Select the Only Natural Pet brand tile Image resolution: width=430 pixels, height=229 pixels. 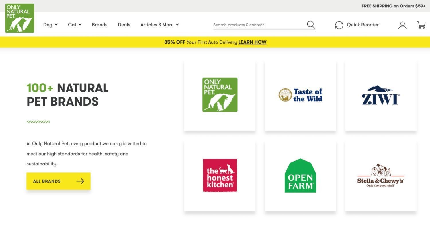220,95
